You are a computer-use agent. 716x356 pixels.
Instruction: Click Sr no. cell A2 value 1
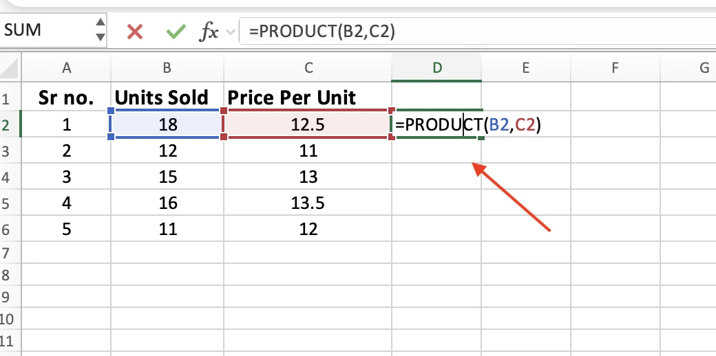(x=67, y=124)
